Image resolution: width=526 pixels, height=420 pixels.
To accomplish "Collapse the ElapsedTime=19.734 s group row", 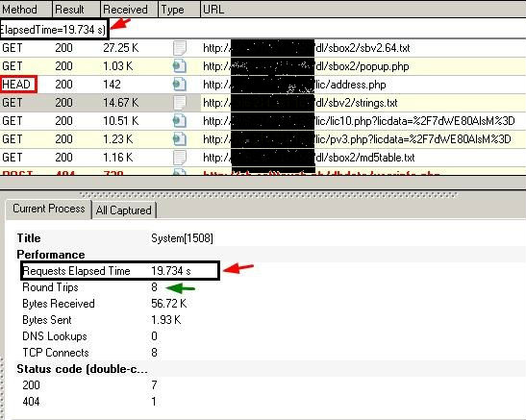I will tap(53, 30).
